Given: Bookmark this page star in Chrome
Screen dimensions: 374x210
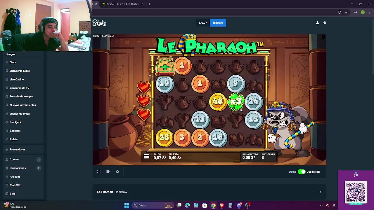Looking at the screenshot, I should click(x=346, y=12).
